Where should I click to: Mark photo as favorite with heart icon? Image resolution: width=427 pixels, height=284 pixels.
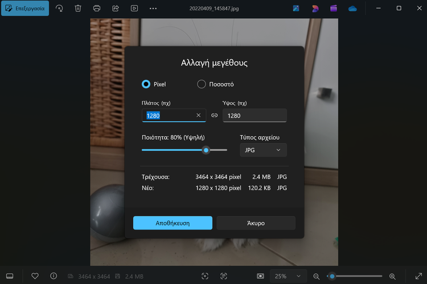point(35,276)
